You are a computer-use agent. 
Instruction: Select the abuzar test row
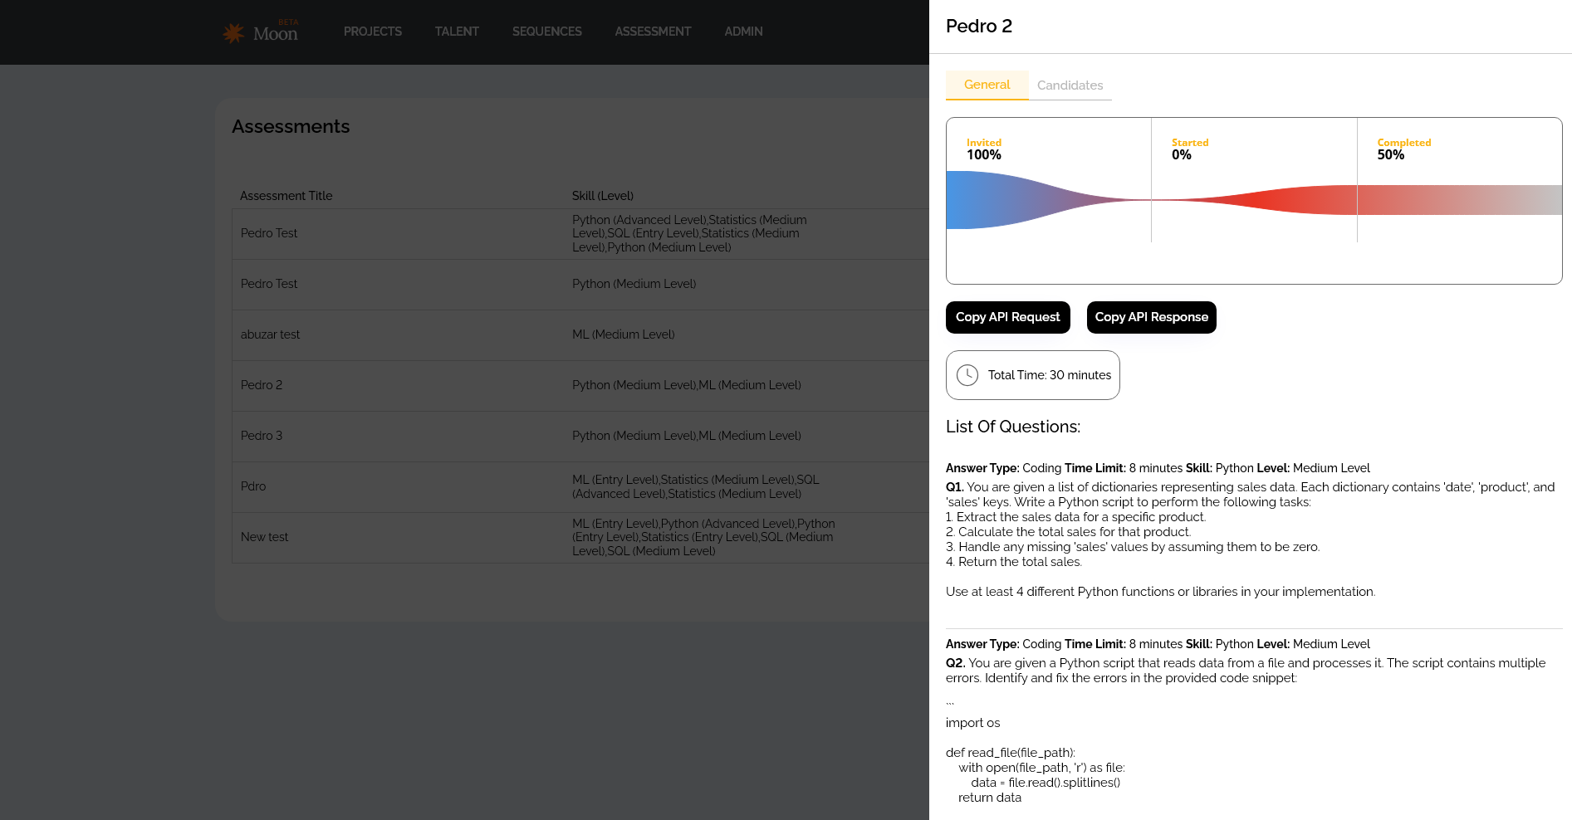580,334
